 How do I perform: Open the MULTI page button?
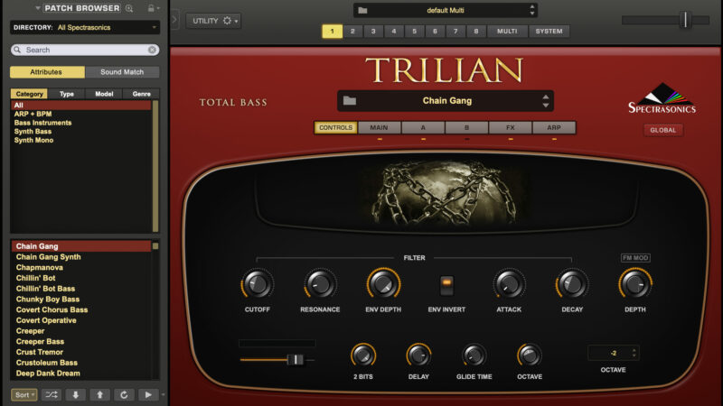507,32
